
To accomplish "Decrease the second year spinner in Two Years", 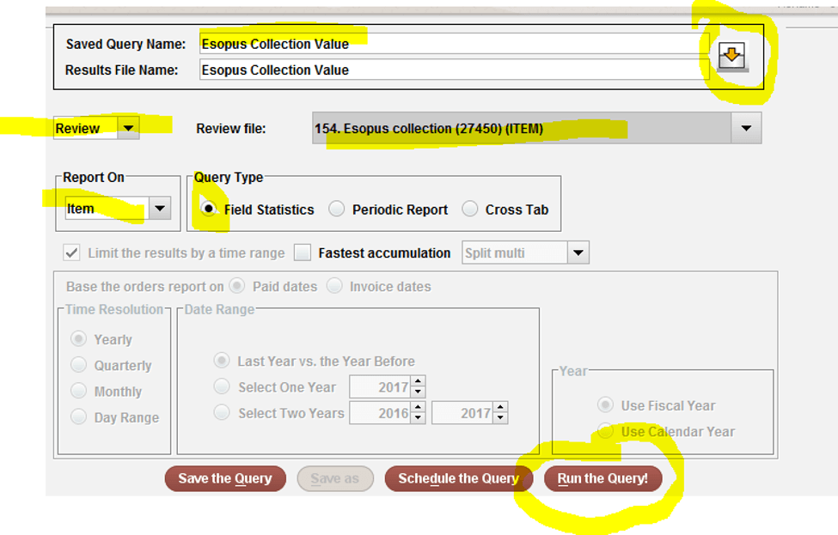I will [x=501, y=418].
